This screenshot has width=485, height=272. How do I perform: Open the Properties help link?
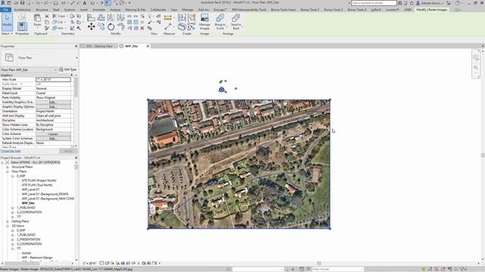point(11,151)
